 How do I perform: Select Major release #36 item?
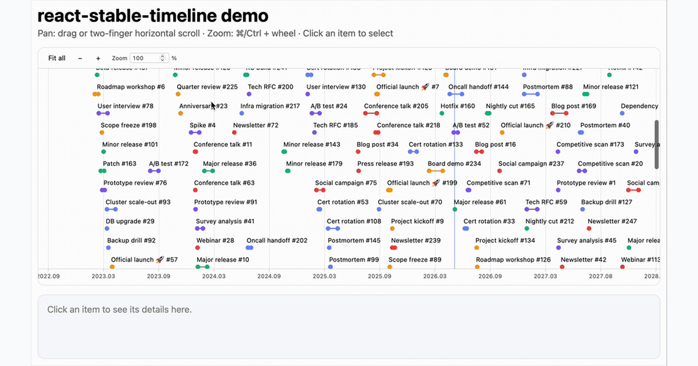coord(230,163)
